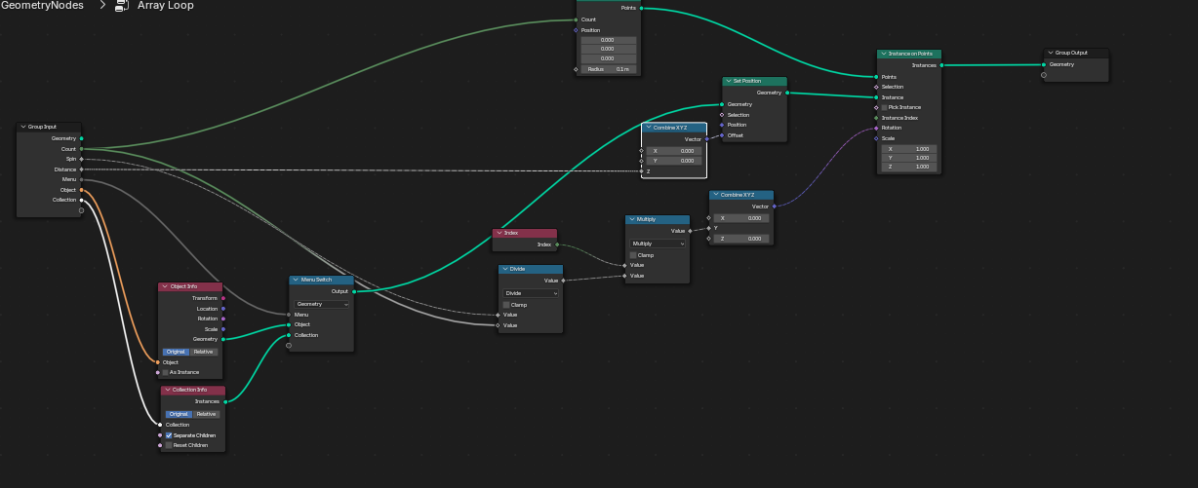The image size is (1198, 488).
Task: Click the Scale X field on Instance on Points
Action: point(909,149)
